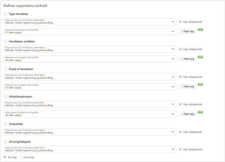Screen dimensions: 225x162
Task: Click NY badge in Type hendelse section
Action: tap(200, 29)
